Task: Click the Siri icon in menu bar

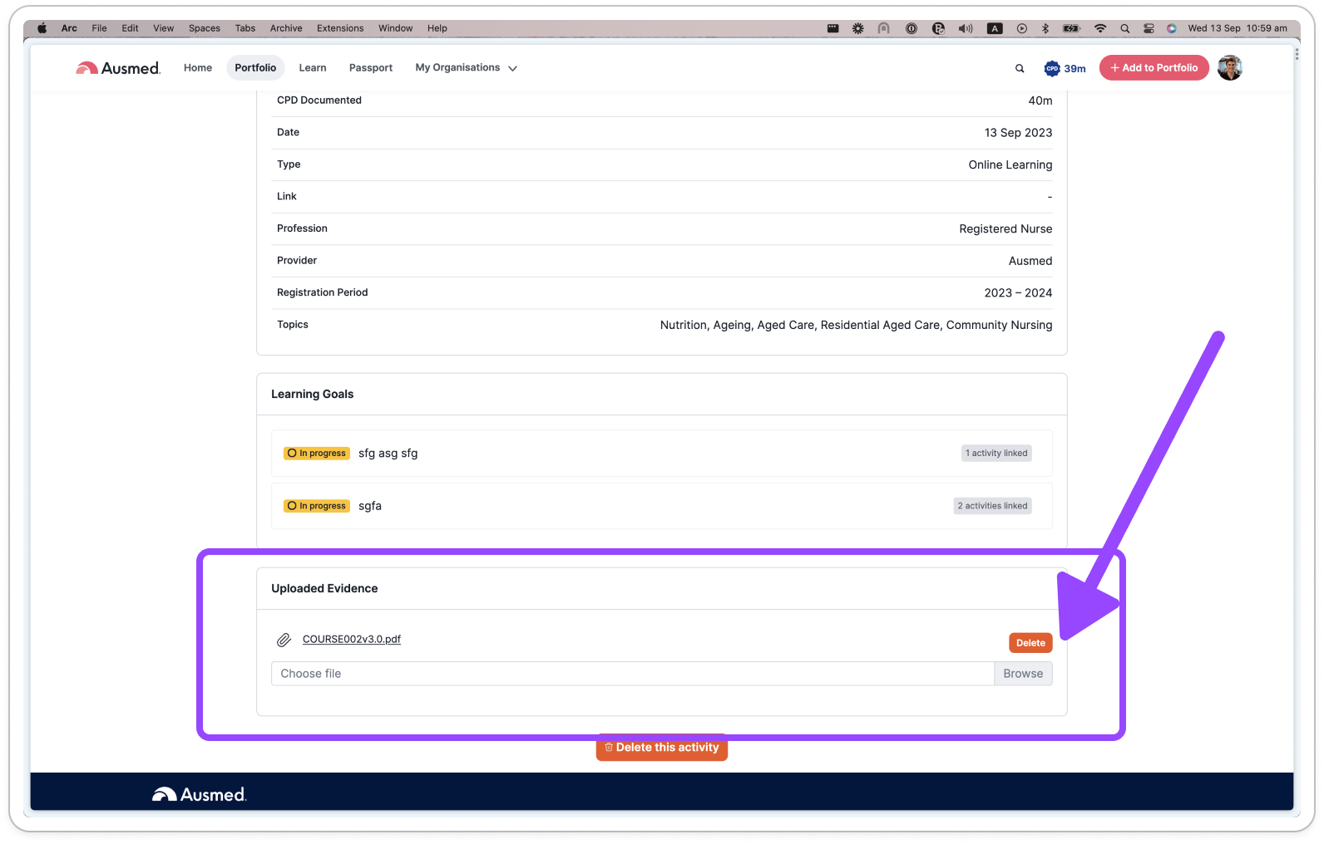Action: (1172, 28)
